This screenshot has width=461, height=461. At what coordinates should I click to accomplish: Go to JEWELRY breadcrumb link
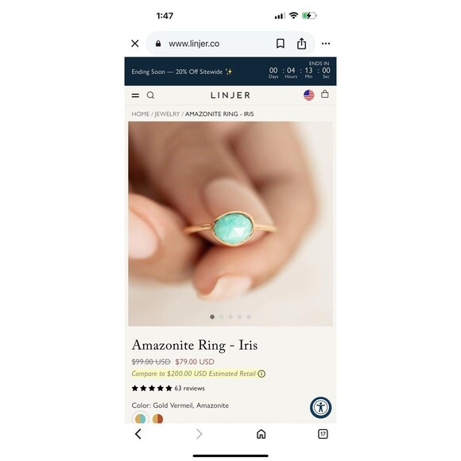tap(167, 114)
